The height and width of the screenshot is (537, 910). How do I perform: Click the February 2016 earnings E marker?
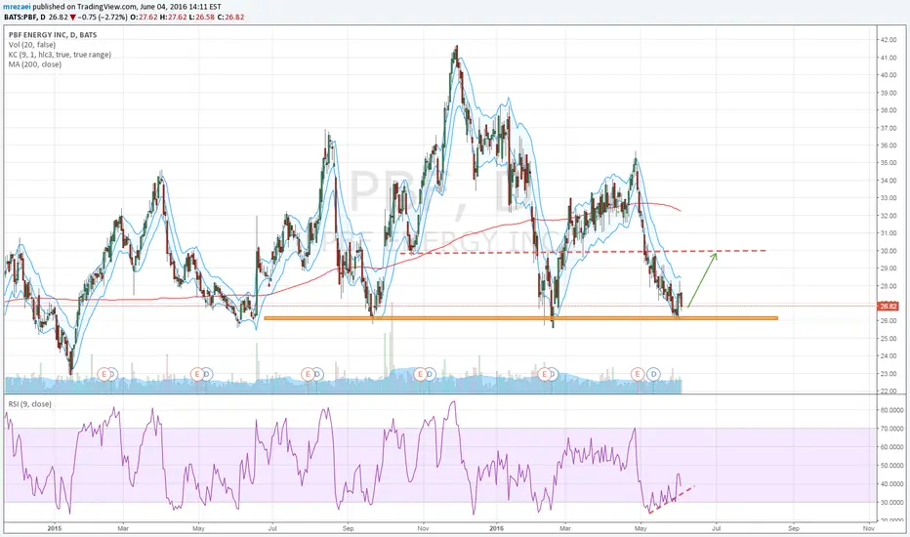pyautogui.click(x=544, y=374)
